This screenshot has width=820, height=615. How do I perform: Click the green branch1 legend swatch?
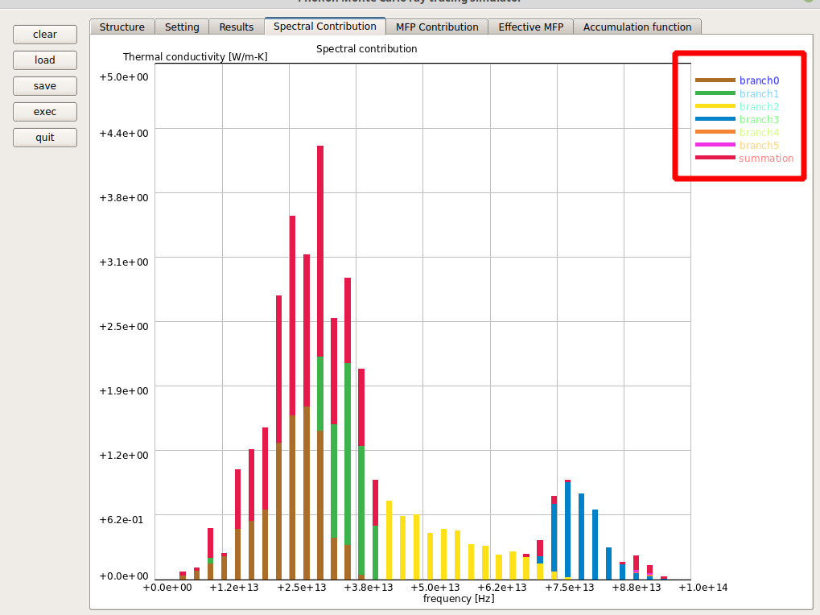click(715, 93)
